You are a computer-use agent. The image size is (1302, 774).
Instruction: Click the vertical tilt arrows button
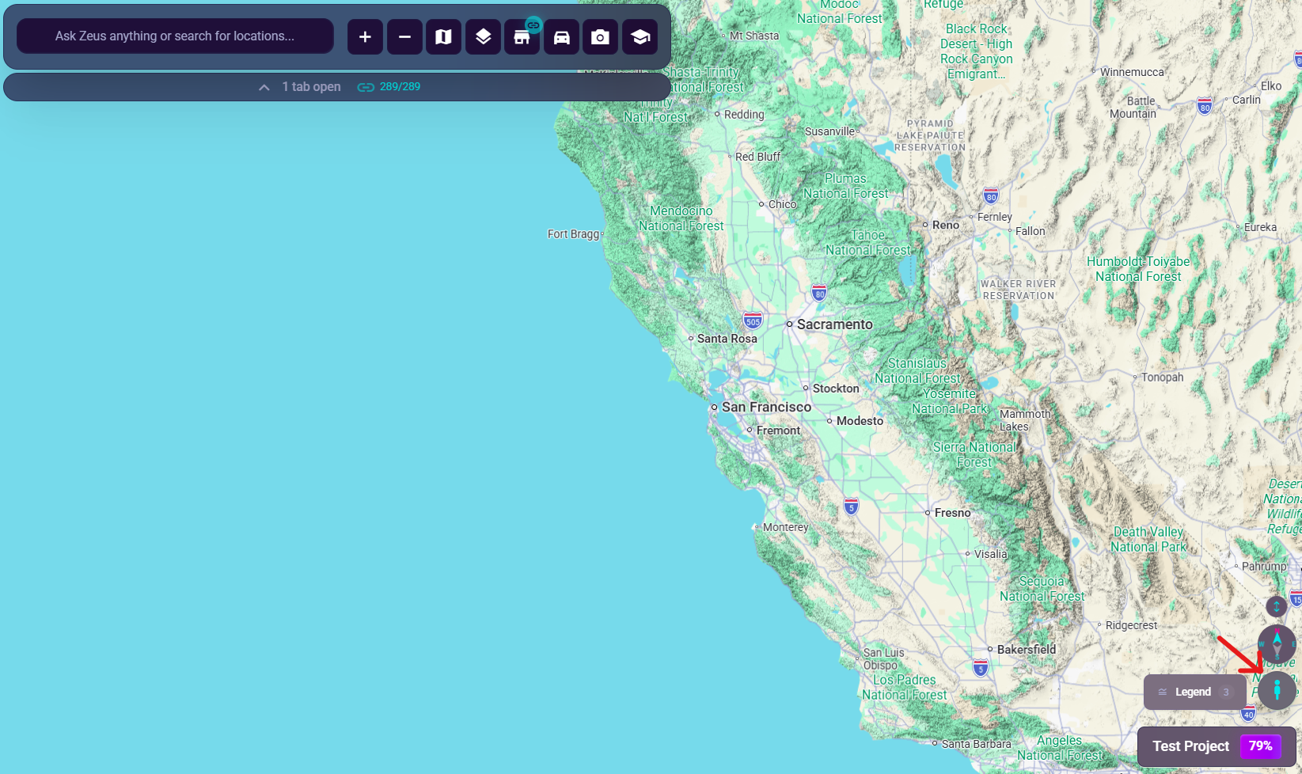click(x=1276, y=606)
